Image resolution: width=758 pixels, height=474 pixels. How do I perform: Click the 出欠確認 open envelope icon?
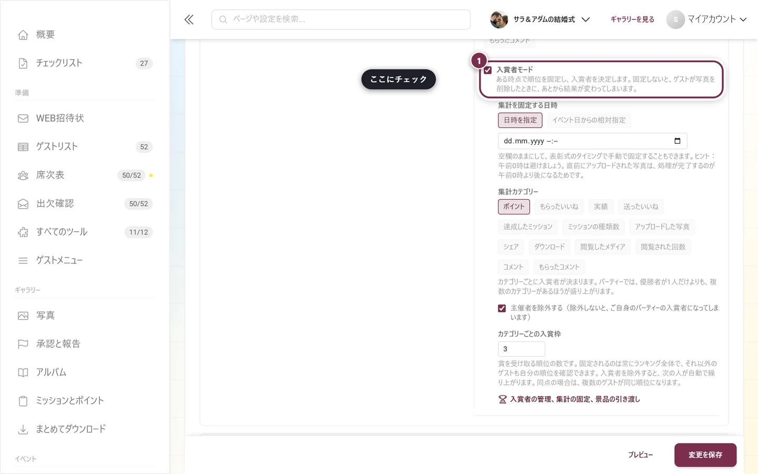[23, 204]
